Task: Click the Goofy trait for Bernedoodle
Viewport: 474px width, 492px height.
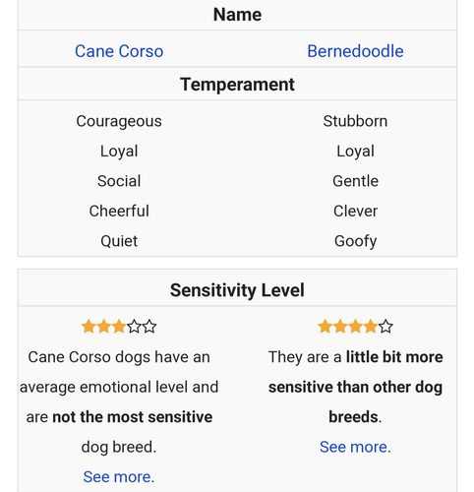Action: pyautogui.click(x=355, y=241)
